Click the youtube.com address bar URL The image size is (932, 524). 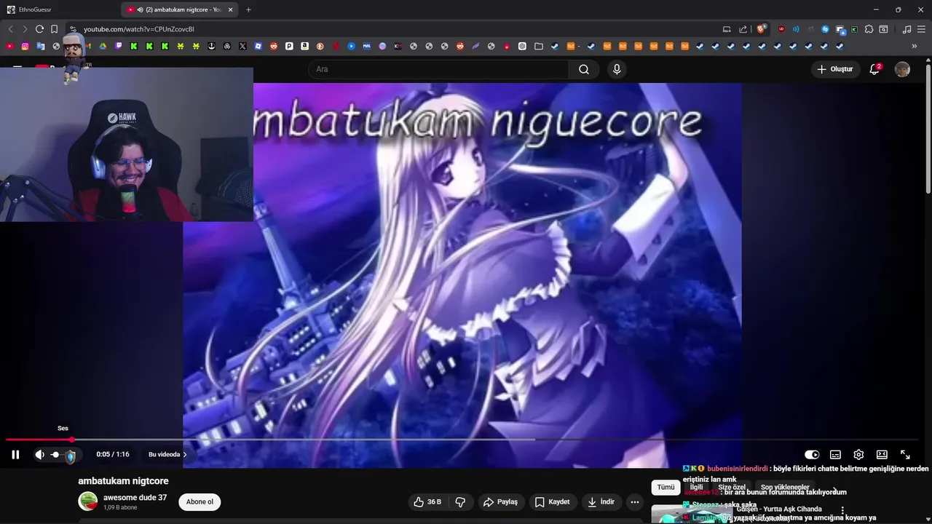tap(139, 29)
